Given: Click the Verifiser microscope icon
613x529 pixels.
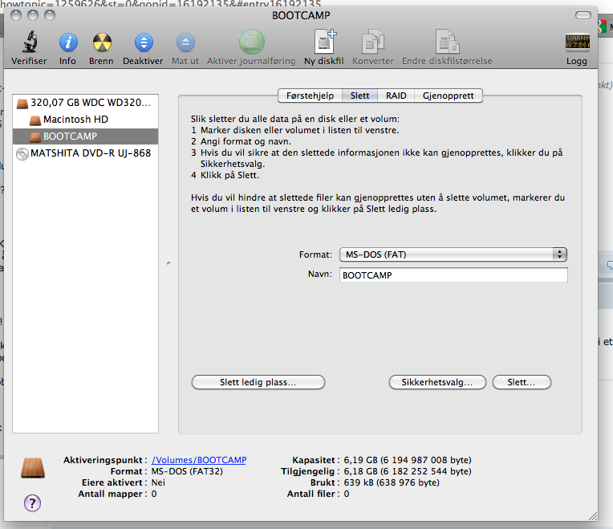Looking at the screenshot, I should 30,42.
